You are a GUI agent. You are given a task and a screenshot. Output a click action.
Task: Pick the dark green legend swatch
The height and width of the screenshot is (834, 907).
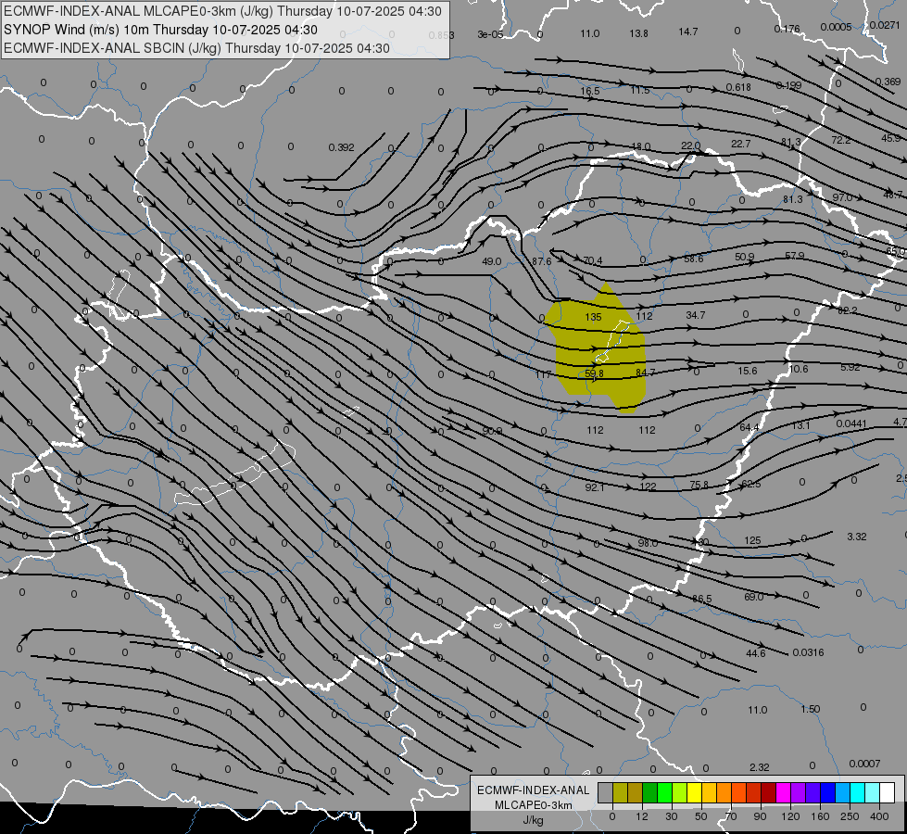(x=650, y=793)
